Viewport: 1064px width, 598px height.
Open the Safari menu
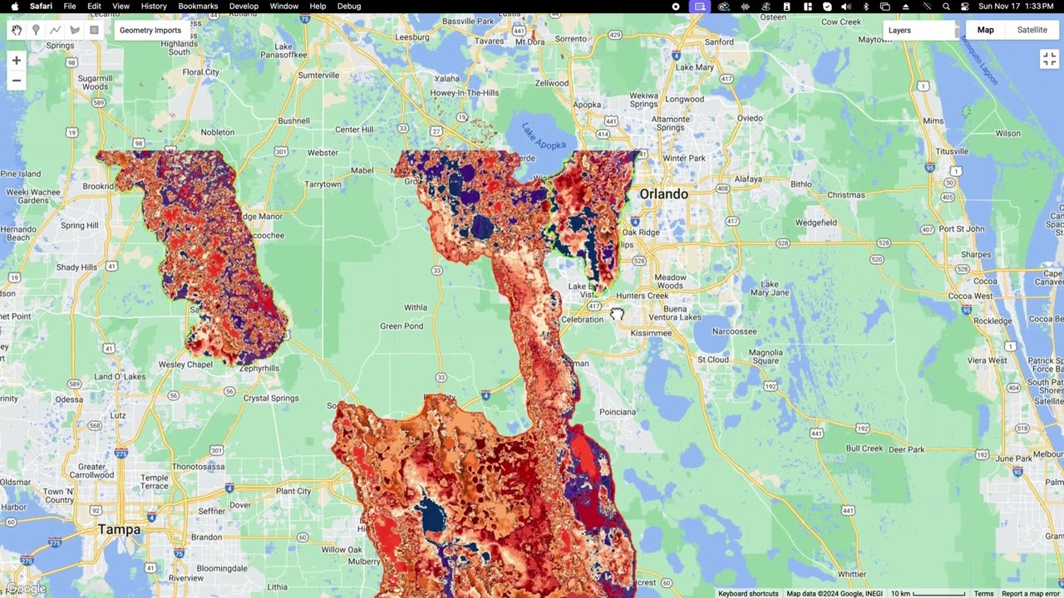(41, 6)
